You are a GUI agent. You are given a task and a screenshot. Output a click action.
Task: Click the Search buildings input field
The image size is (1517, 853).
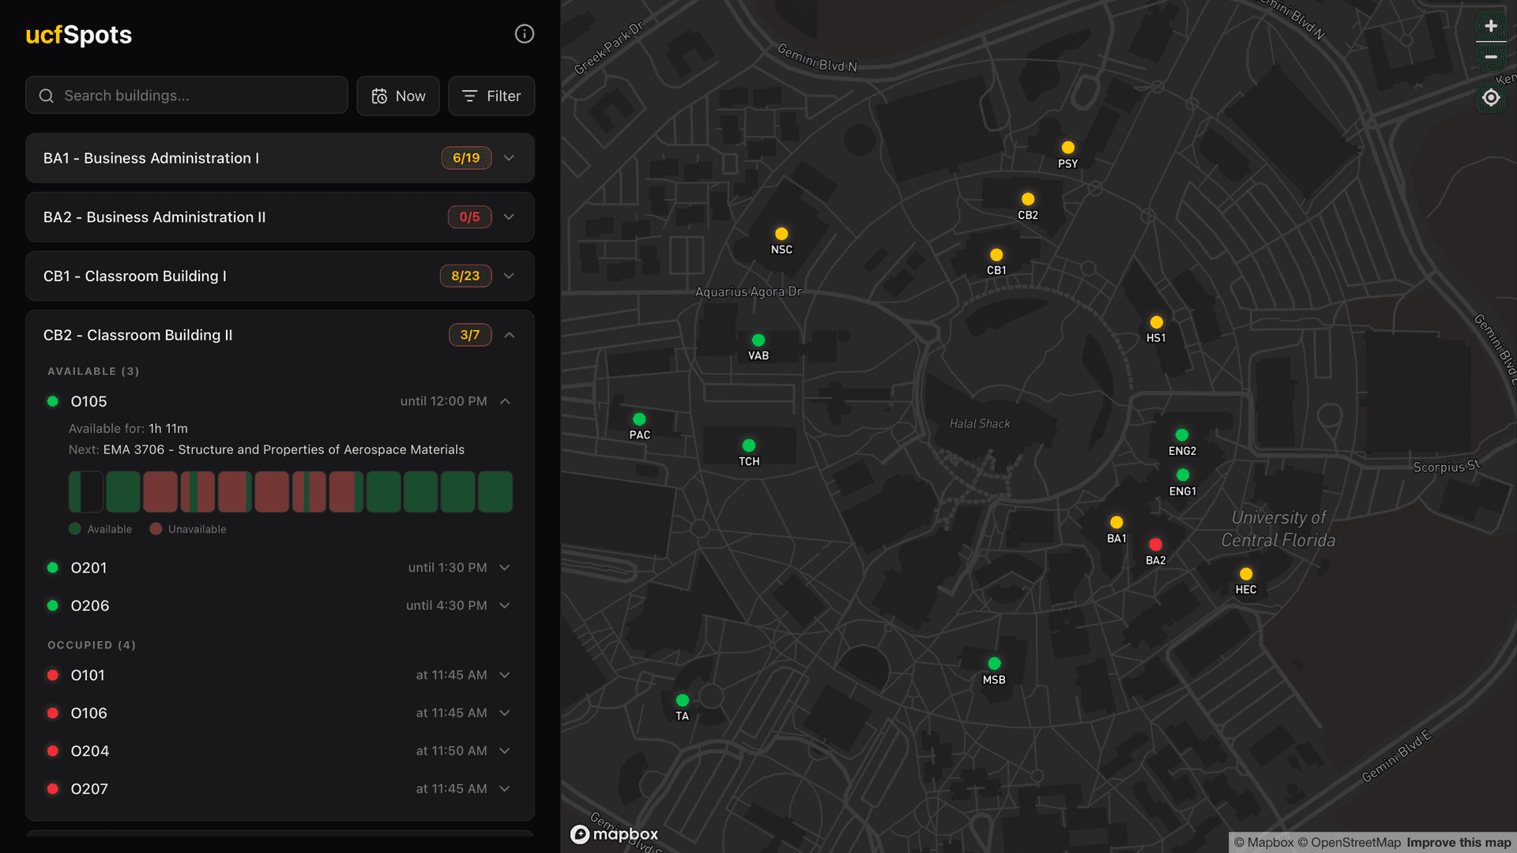[186, 96]
